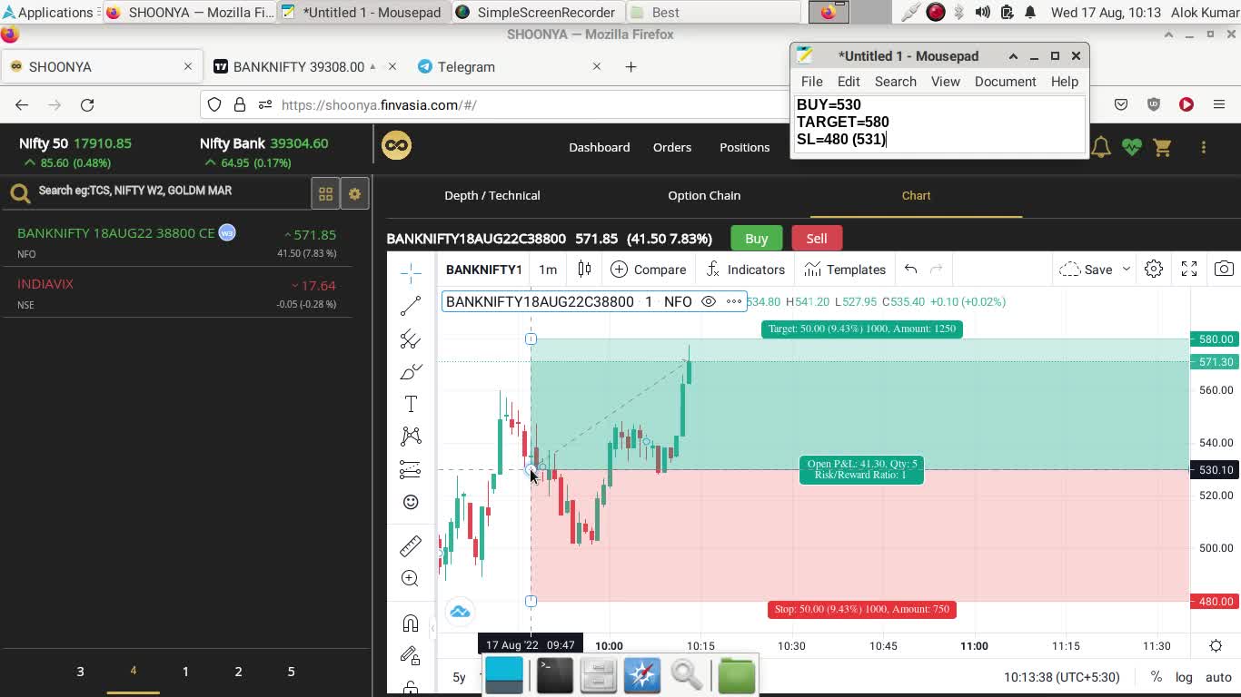
Task: Open time axis settings gear
Action: pos(1216,646)
